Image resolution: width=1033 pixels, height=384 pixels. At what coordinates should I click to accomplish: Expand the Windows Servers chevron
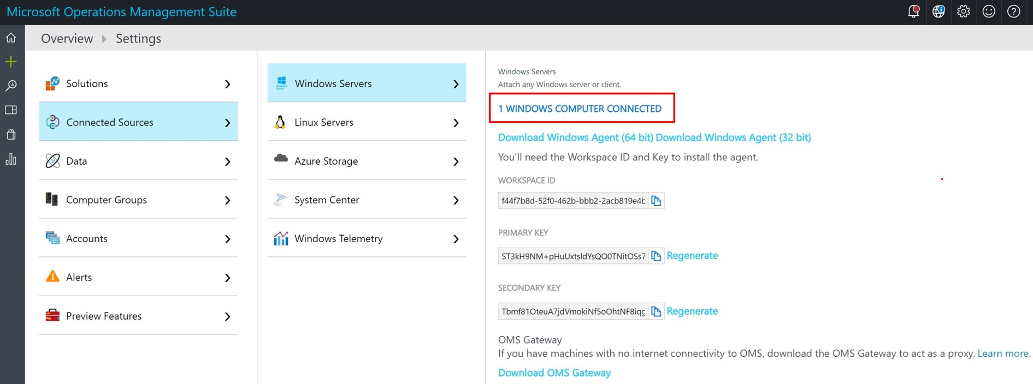[x=456, y=84]
